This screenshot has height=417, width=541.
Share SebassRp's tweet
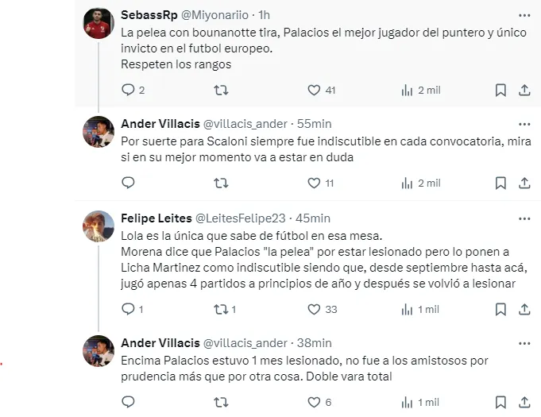tap(524, 91)
